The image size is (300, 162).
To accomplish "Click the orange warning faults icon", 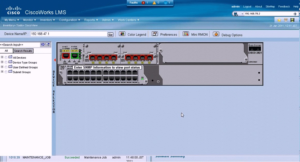I will (154, 3).
